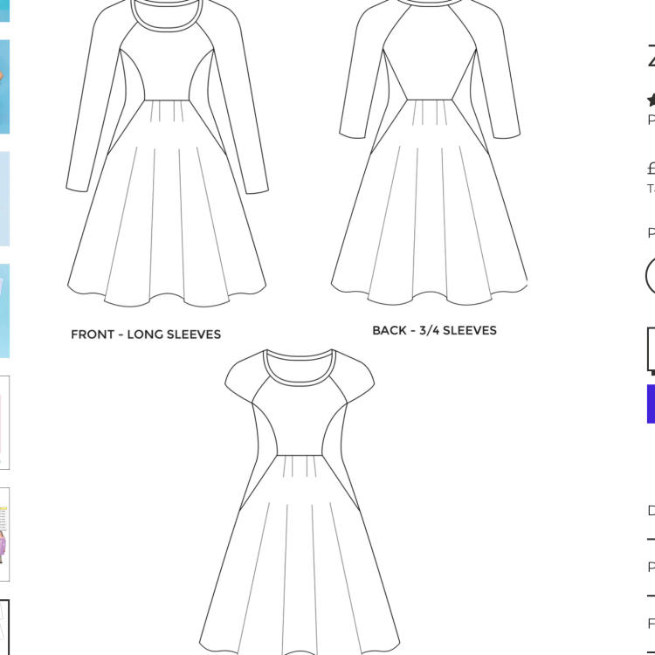Click the "BACK - 3/4 SLEEVES" label

coord(434,330)
